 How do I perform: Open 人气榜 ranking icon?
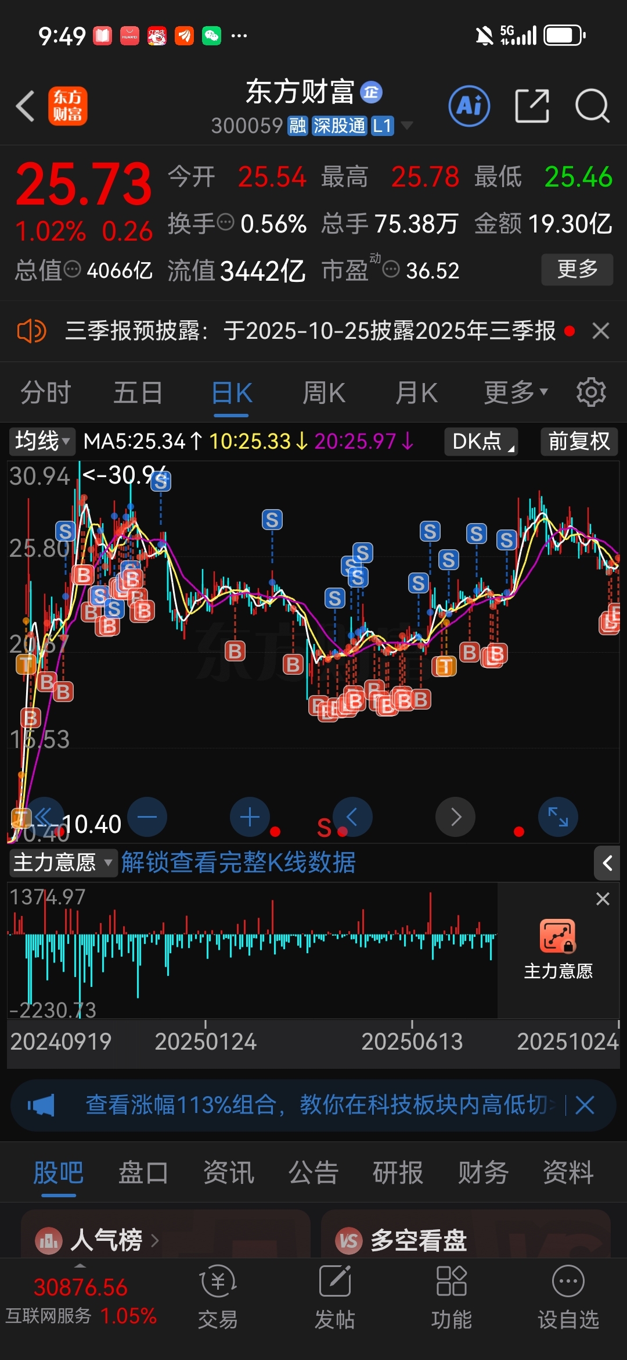(x=49, y=1241)
